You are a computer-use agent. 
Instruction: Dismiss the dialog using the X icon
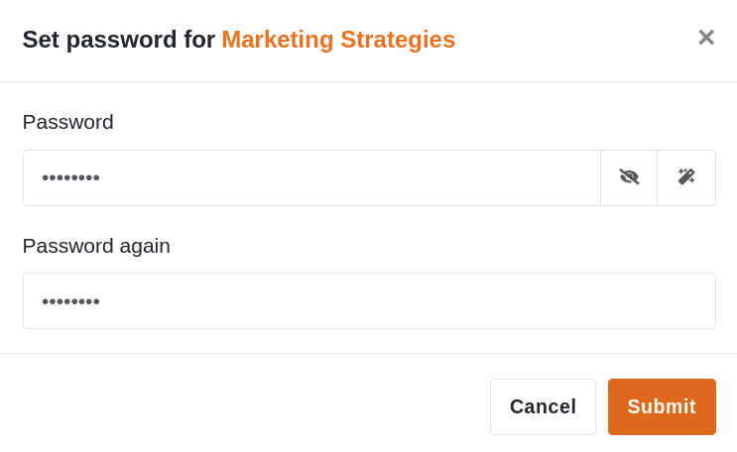(705, 38)
